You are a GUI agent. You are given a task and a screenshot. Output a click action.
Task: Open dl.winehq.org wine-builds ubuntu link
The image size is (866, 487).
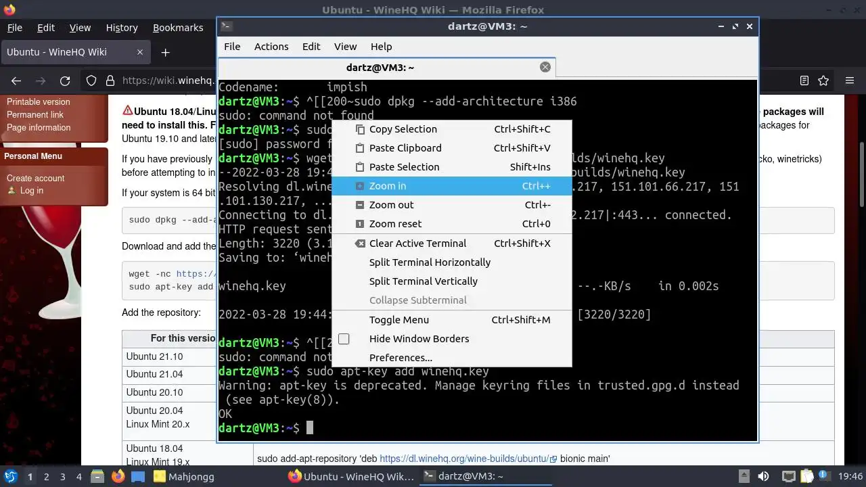(468, 459)
